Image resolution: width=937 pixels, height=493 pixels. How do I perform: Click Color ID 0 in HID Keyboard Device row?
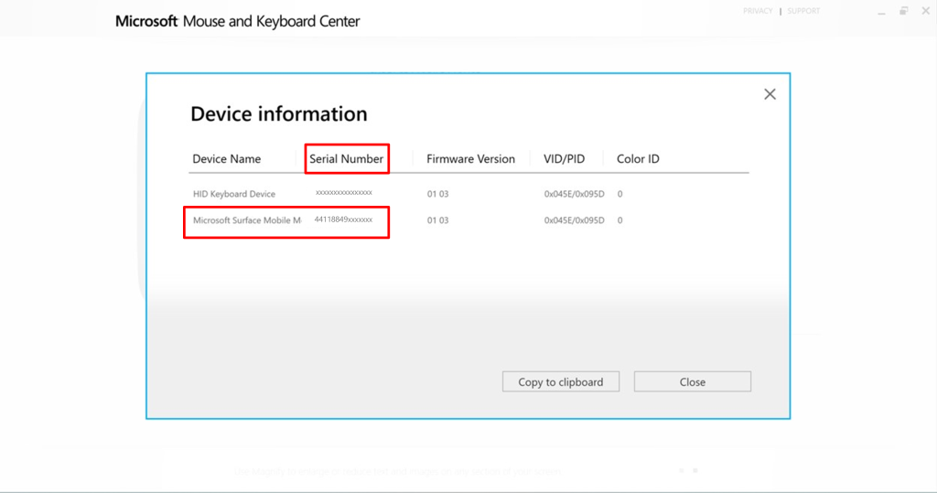coord(619,194)
